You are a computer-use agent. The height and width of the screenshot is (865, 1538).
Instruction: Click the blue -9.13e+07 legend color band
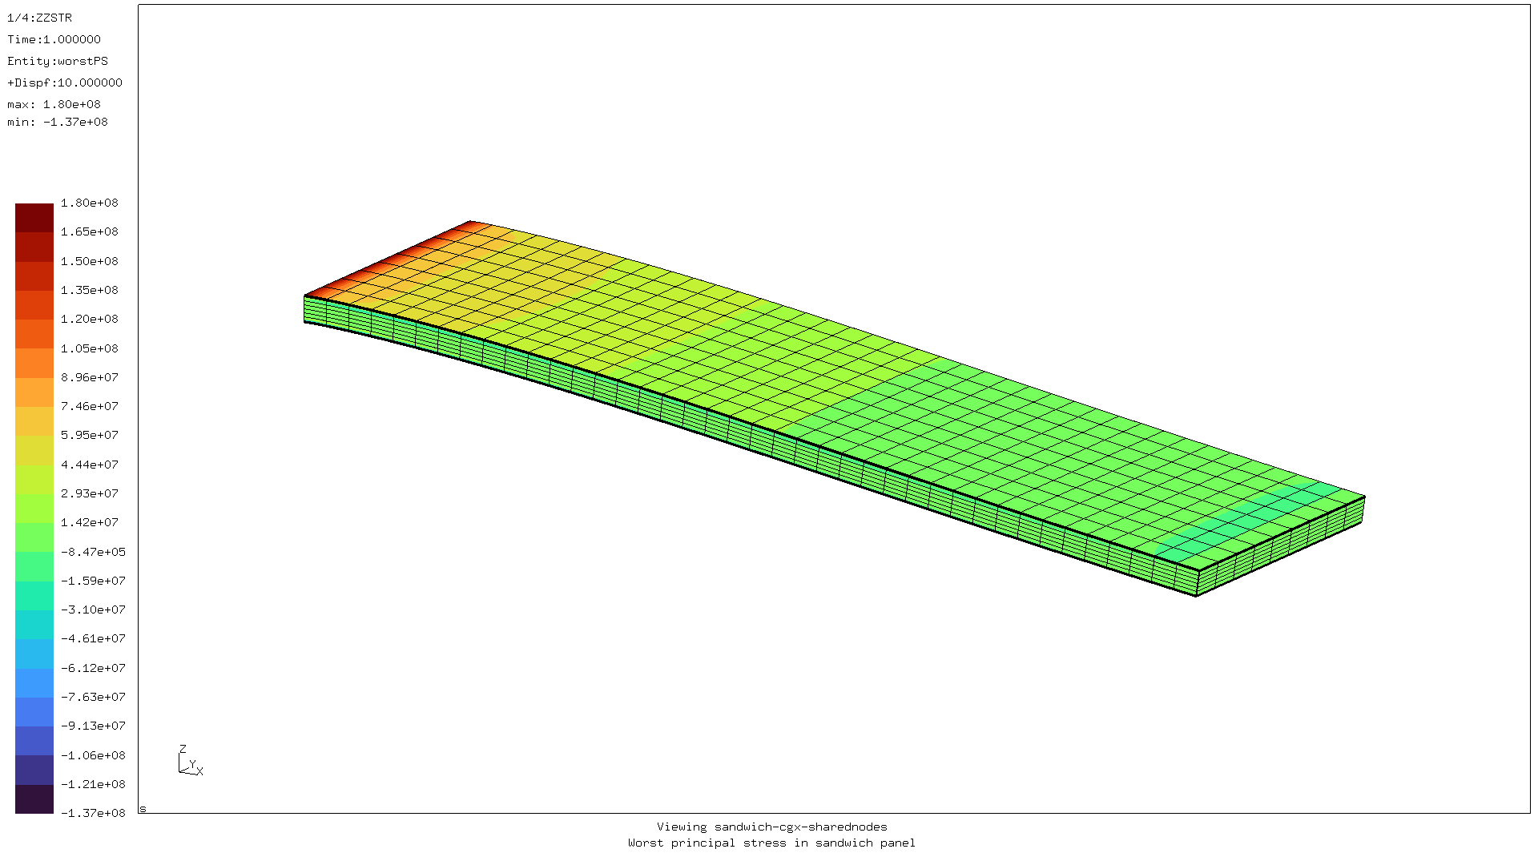point(34,712)
